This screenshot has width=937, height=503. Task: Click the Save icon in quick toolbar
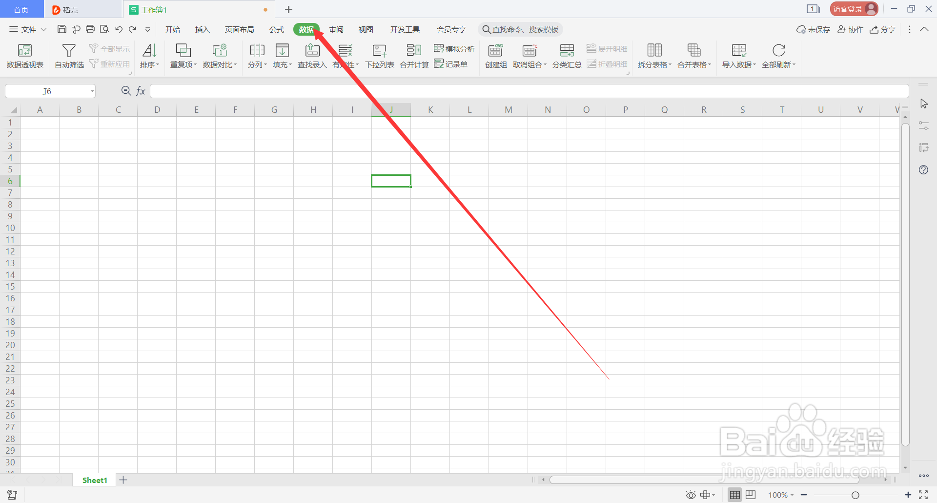[62, 29]
